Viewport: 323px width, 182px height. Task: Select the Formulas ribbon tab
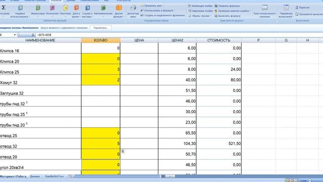coord(56,1)
